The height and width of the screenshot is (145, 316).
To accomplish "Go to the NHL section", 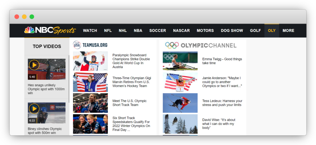I will click(x=123, y=30).
